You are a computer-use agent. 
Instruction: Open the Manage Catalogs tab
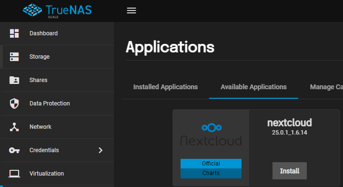(326, 87)
